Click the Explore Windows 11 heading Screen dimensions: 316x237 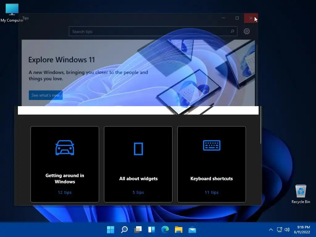(61, 60)
